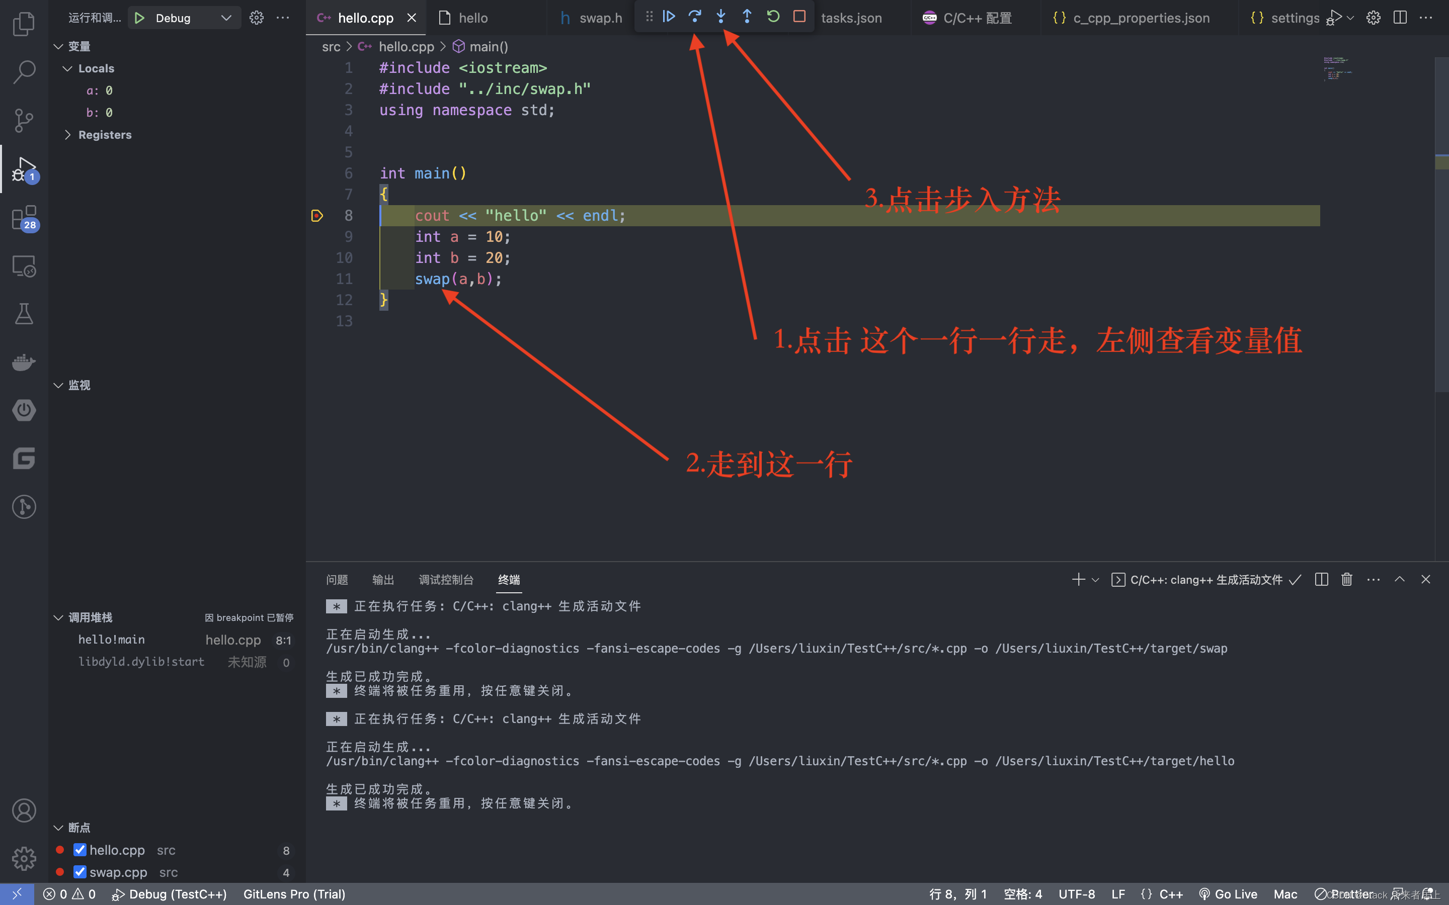Open GitLens icon in activity bar
Screen dimensions: 1449x905
click(x=24, y=507)
